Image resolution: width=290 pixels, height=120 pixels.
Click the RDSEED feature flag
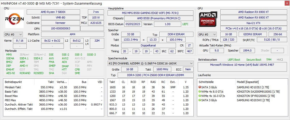coord(38,73)
